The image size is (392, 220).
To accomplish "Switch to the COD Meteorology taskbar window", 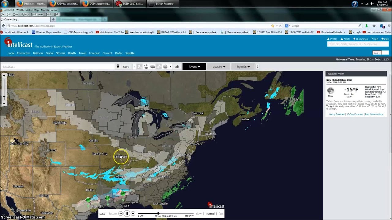I will pyautogui.click(x=96, y=4).
